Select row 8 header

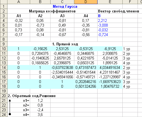(4, 39)
